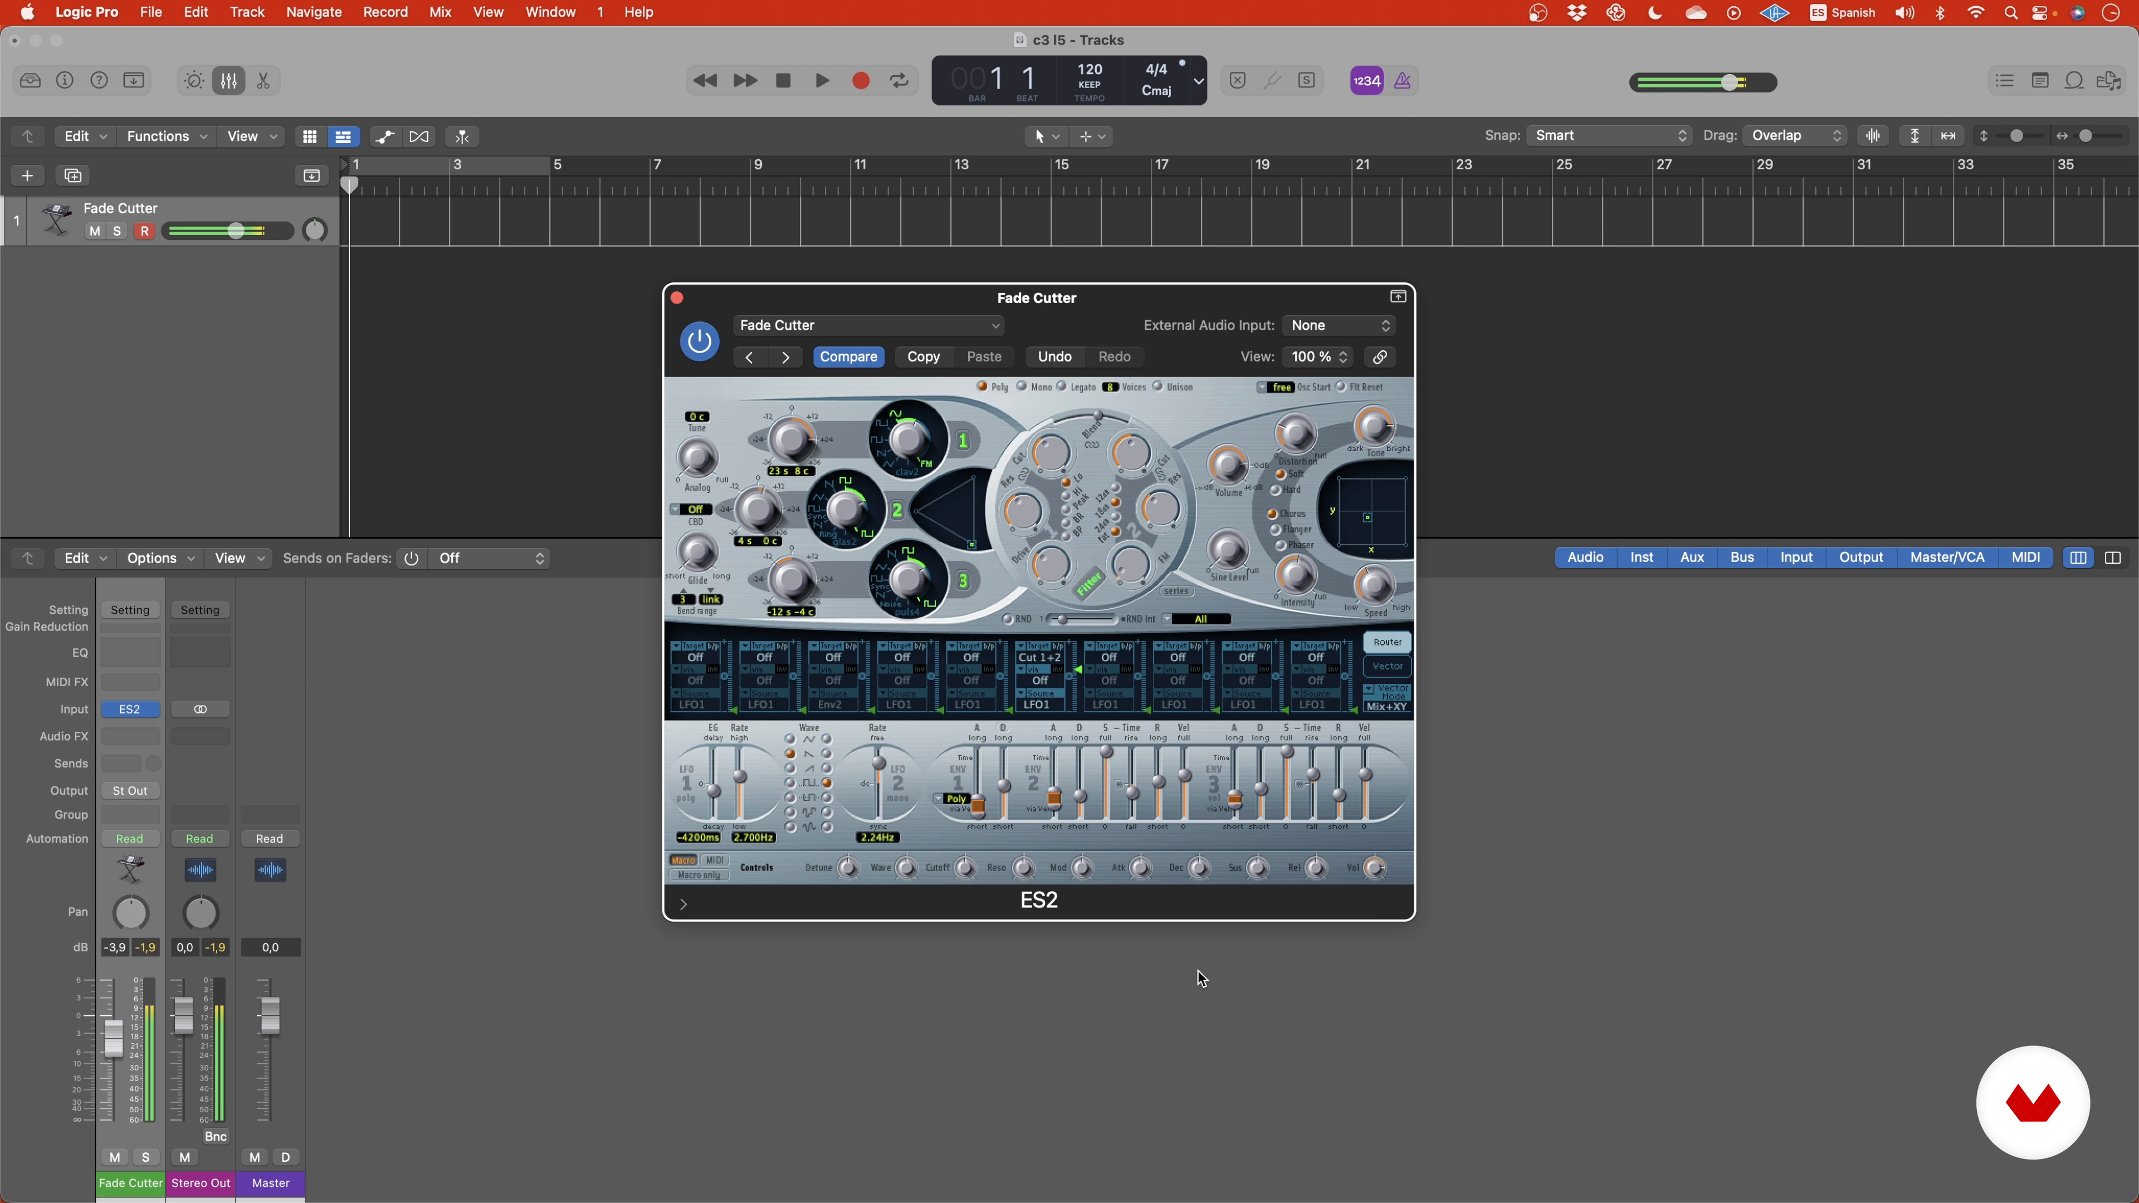Screen dimensions: 2139x1203
Task: Open the Mix menu
Action: (440, 12)
